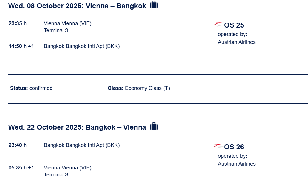Click Austrian Airlines logo beside OS 25
The height and width of the screenshot is (180, 308).
point(218,24)
